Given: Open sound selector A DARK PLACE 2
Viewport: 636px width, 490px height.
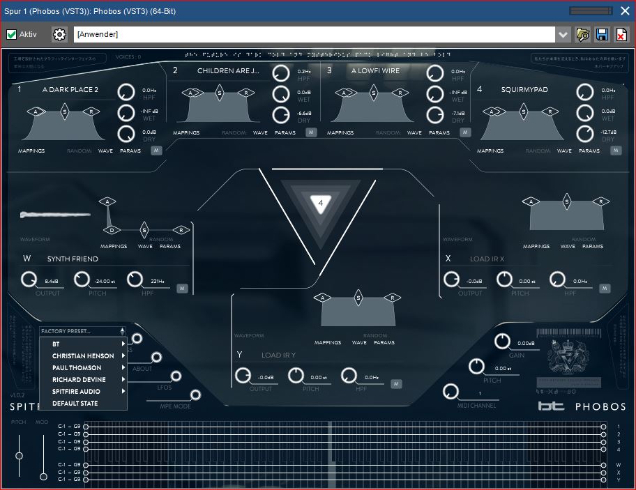Looking at the screenshot, I should coord(70,90).
